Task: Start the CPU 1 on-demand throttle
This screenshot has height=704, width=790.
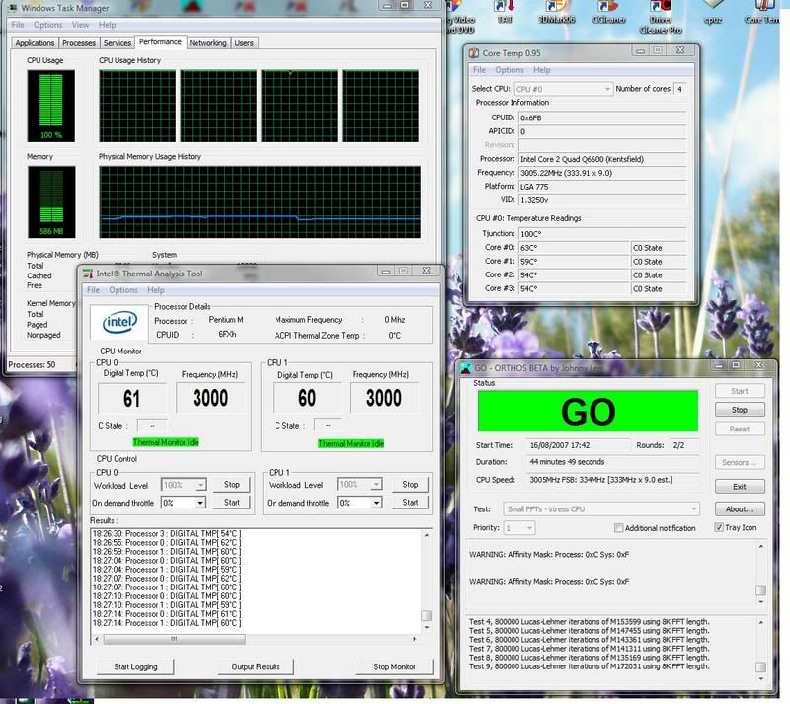Action: pos(410,503)
